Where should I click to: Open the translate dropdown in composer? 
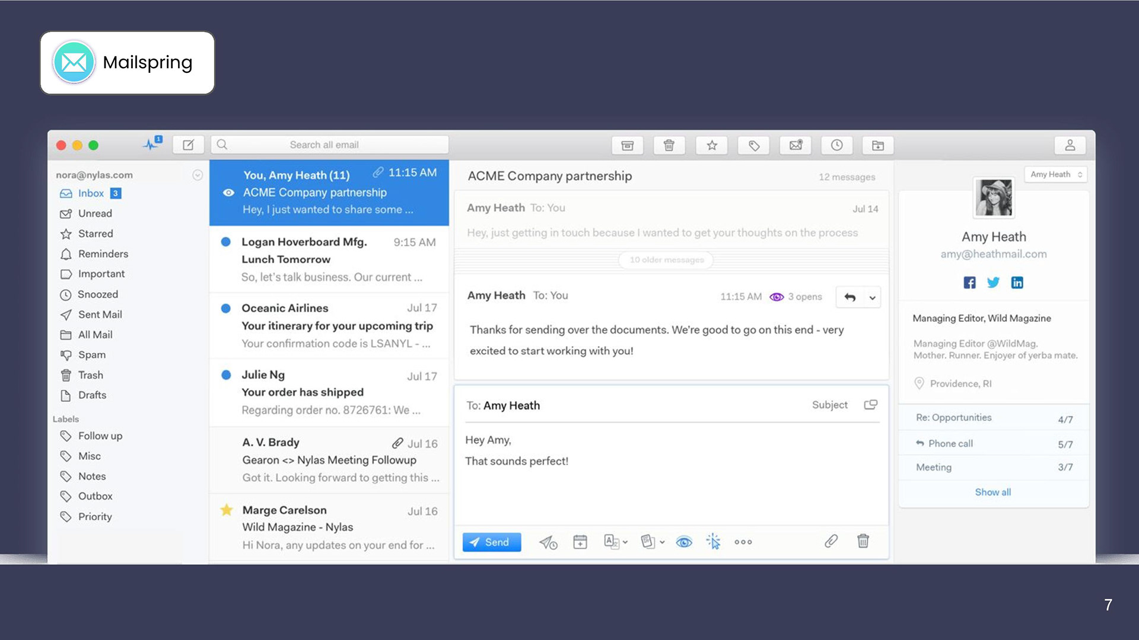point(616,542)
